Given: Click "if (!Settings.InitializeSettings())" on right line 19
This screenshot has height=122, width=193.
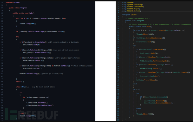Looking at the screenshot, I should point(149,38).
